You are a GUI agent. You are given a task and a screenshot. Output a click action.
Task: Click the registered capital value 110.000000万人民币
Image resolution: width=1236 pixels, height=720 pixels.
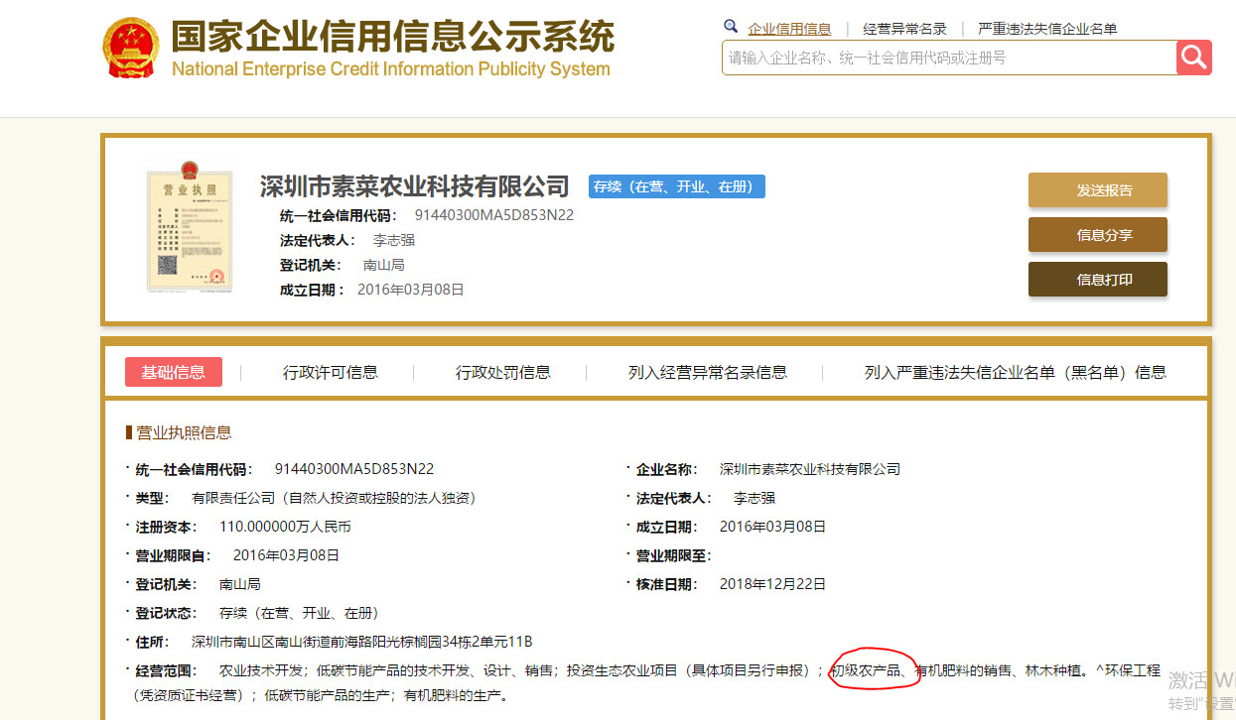click(285, 527)
